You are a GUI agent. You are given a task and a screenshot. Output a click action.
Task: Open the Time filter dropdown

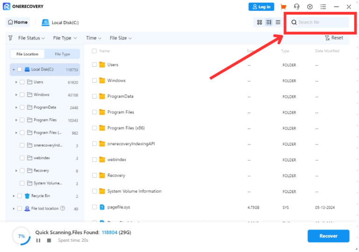click(93, 38)
